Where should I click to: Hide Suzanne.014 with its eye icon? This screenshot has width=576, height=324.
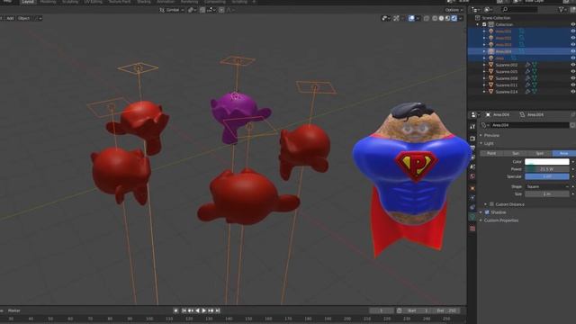click(x=572, y=92)
